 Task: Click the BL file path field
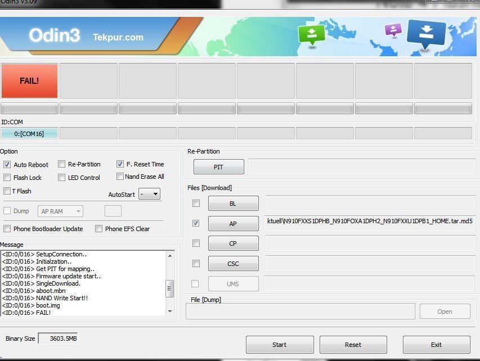pyautogui.click(x=370, y=204)
